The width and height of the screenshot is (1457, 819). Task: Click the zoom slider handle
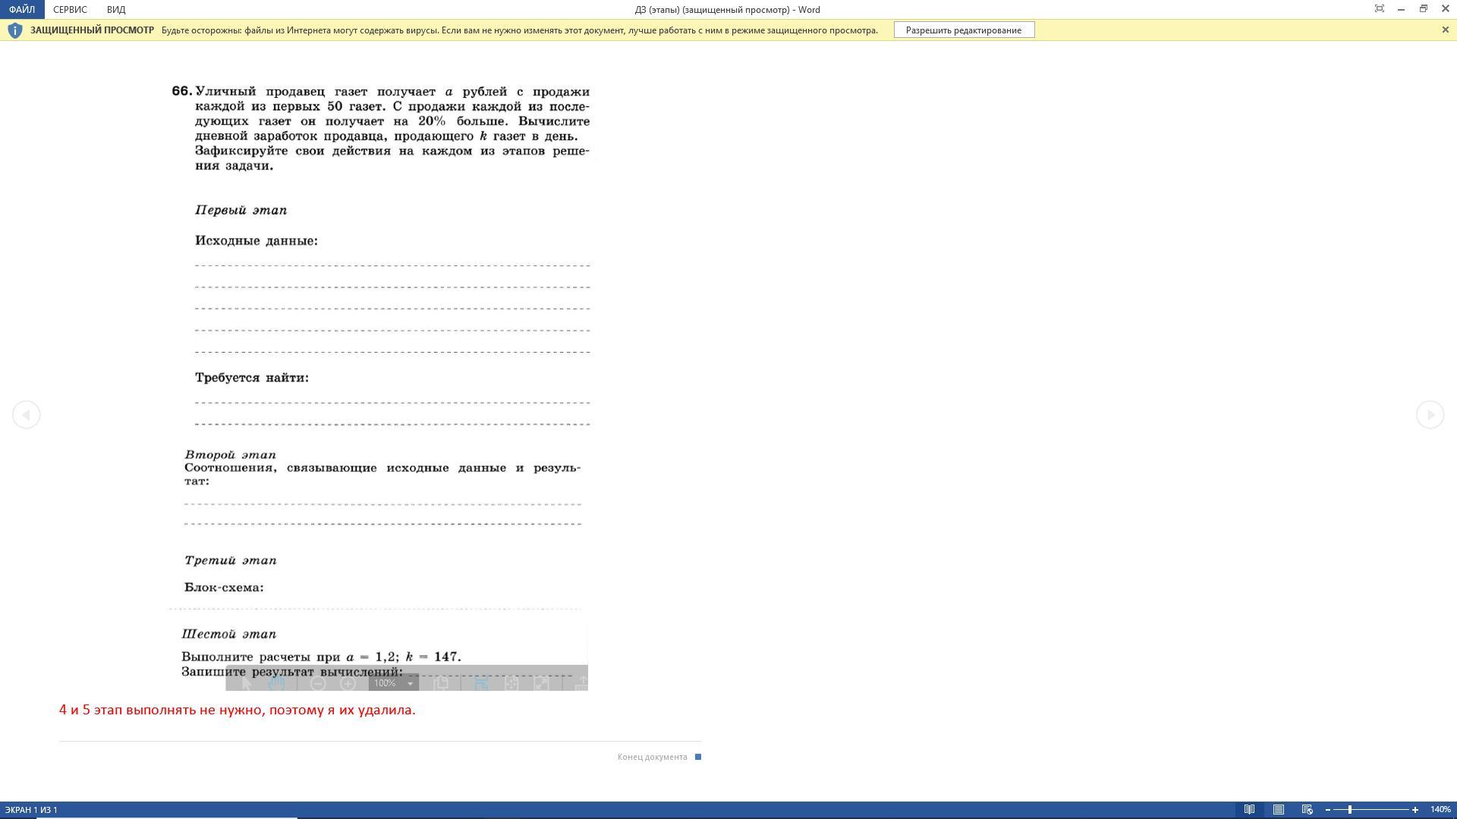(1350, 810)
